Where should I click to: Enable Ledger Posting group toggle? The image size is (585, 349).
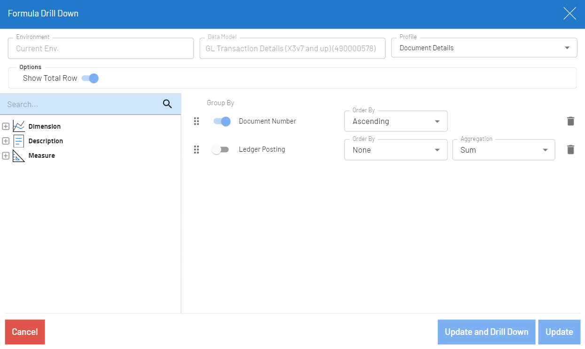(x=220, y=150)
